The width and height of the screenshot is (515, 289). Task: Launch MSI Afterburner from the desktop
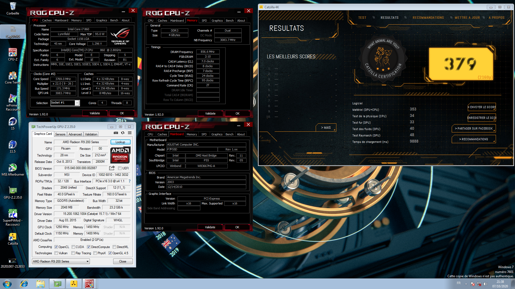(x=13, y=170)
